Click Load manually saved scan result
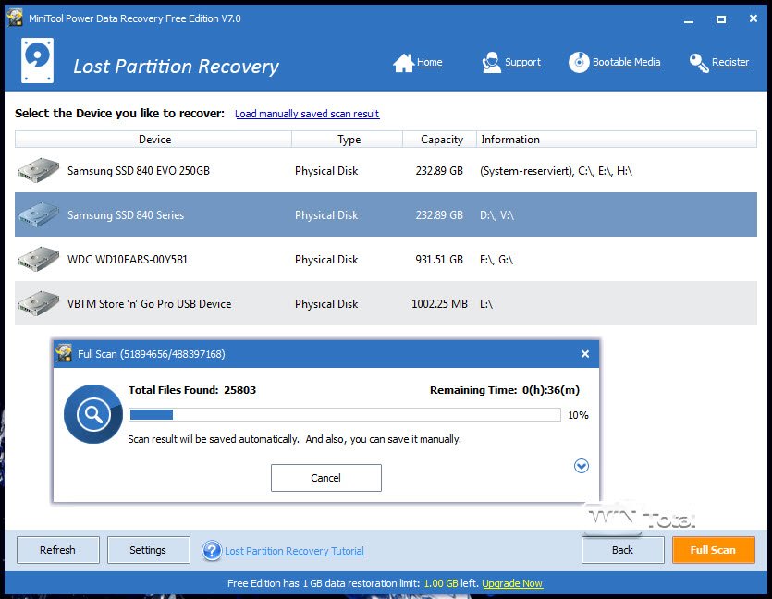This screenshot has width=772, height=599. point(307,114)
